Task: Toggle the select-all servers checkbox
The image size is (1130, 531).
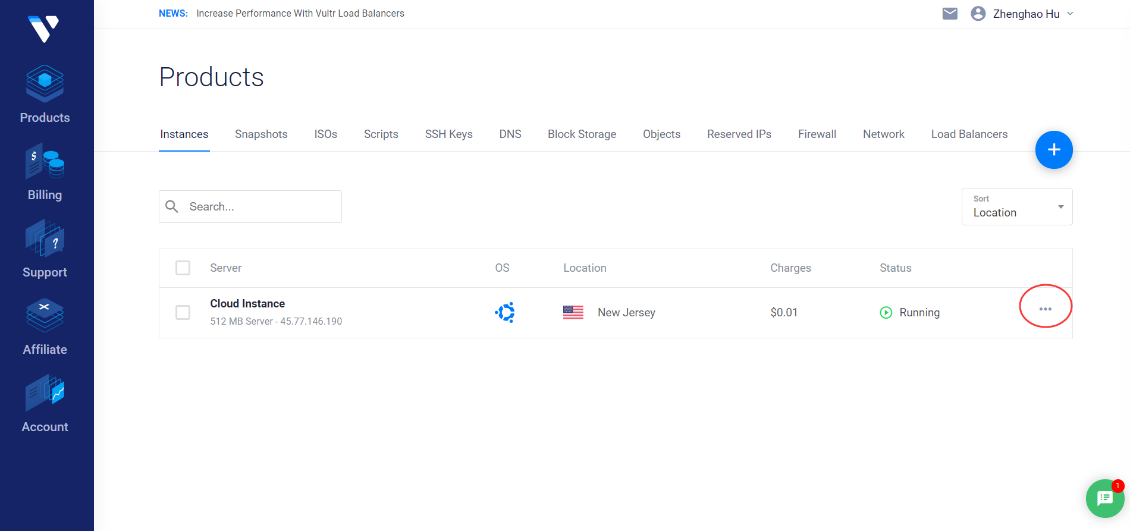Action: point(183,268)
